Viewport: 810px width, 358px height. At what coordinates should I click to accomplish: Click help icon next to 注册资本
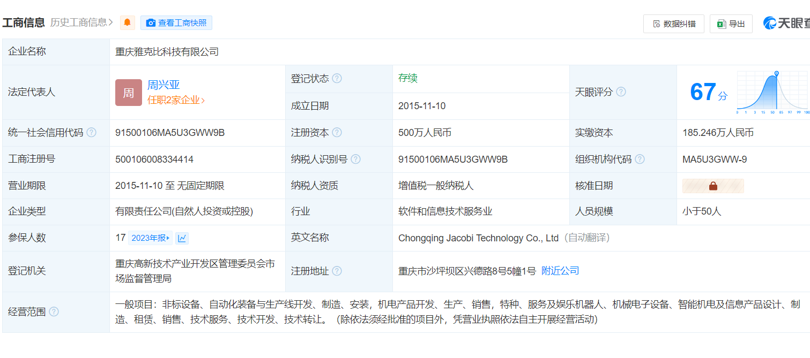(337, 133)
